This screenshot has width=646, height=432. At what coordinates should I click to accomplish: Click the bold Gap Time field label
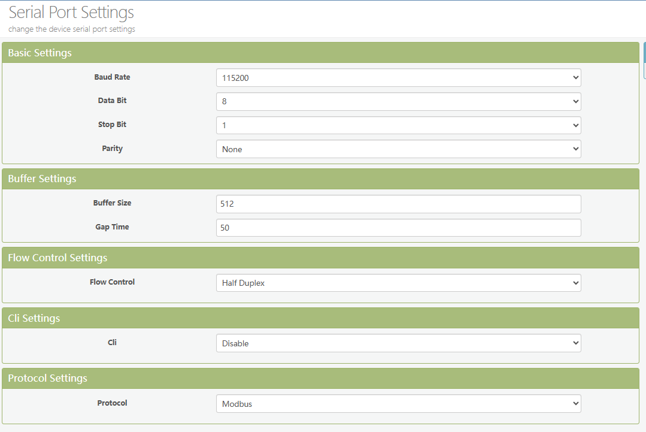coord(112,227)
